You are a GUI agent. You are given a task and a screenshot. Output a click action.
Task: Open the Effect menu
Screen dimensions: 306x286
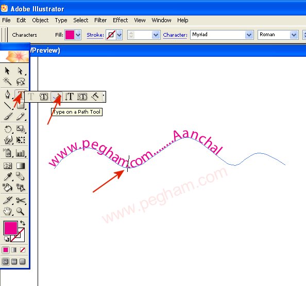tap(120, 20)
